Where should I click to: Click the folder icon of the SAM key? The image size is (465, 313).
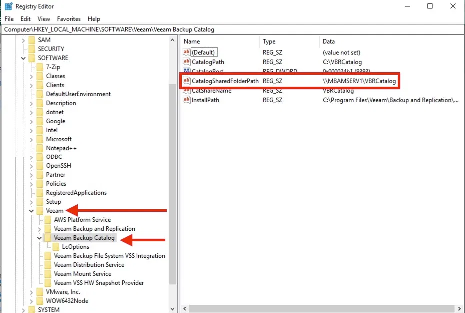[32, 40]
